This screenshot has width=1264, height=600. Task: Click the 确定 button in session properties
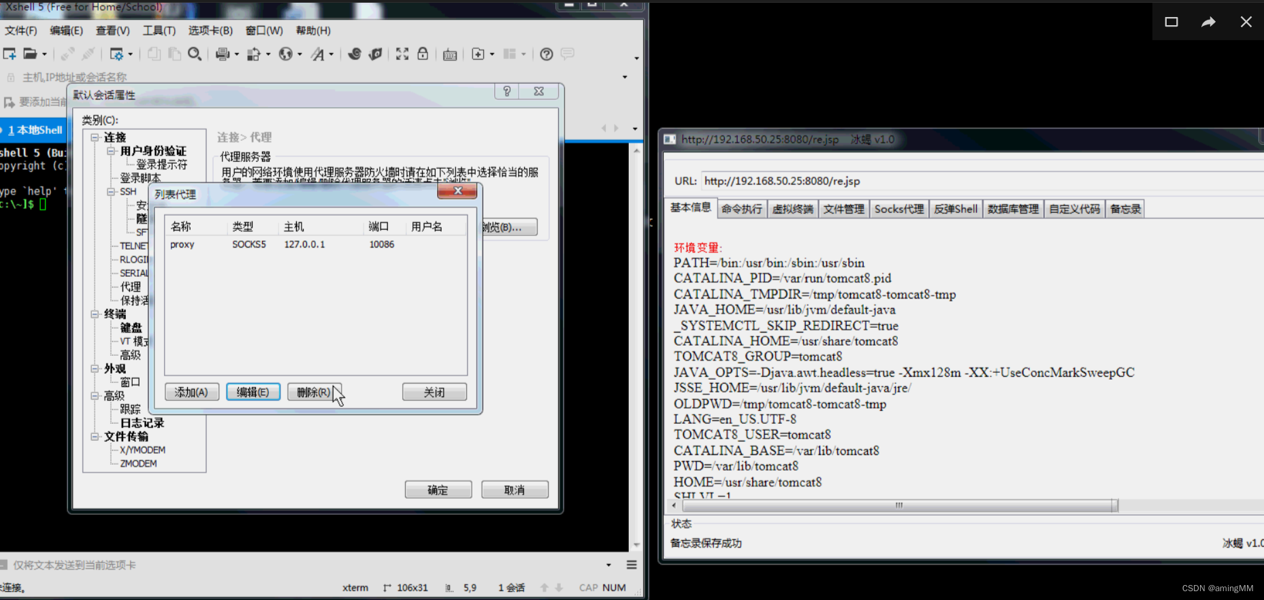click(x=438, y=490)
